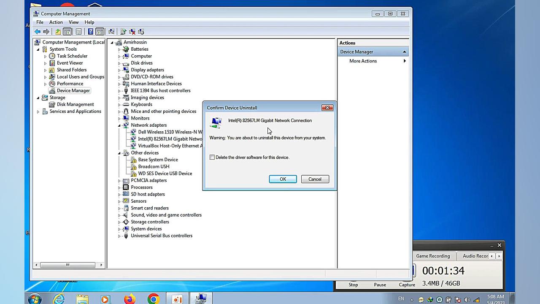Toggle the Show/Hide Console Tree toolbar button
Image resolution: width=540 pixels, height=304 pixels.
pyautogui.click(x=67, y=32)
